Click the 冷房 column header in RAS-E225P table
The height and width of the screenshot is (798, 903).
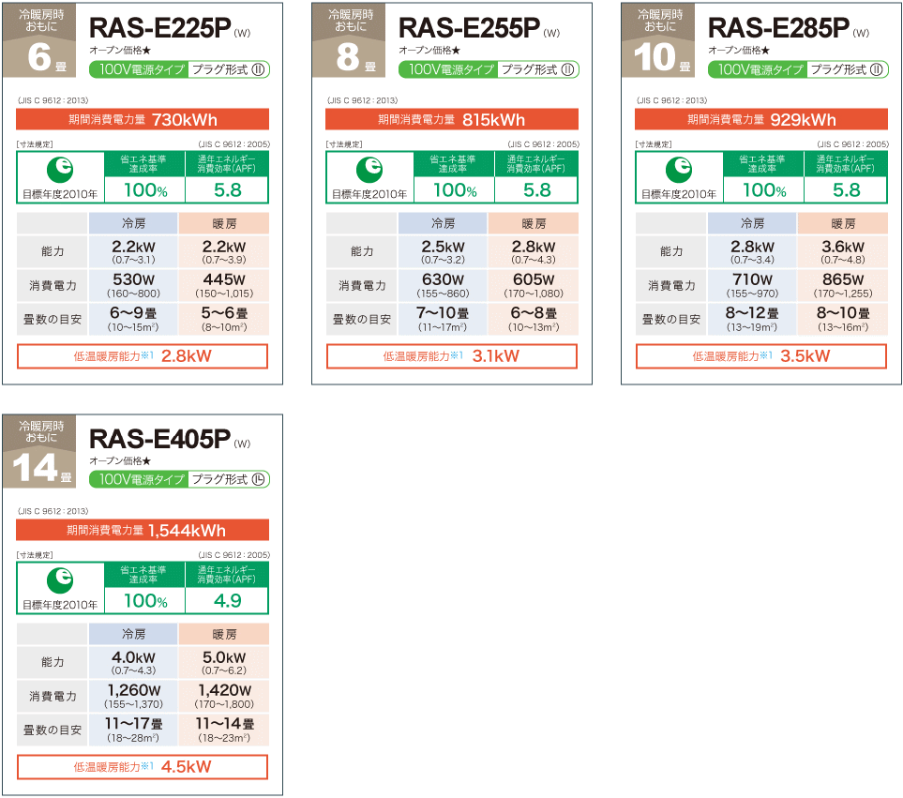(x=133, y=223)
